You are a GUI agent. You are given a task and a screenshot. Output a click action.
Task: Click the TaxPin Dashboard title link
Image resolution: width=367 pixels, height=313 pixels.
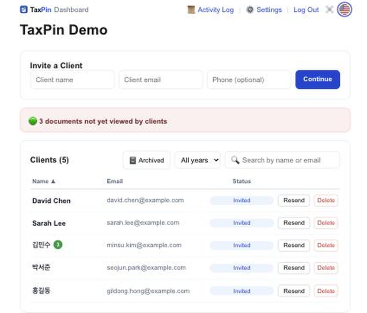pyautogui.click(x=59, y=10)
